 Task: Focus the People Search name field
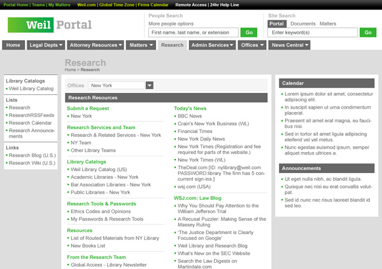tap(194, 32)
